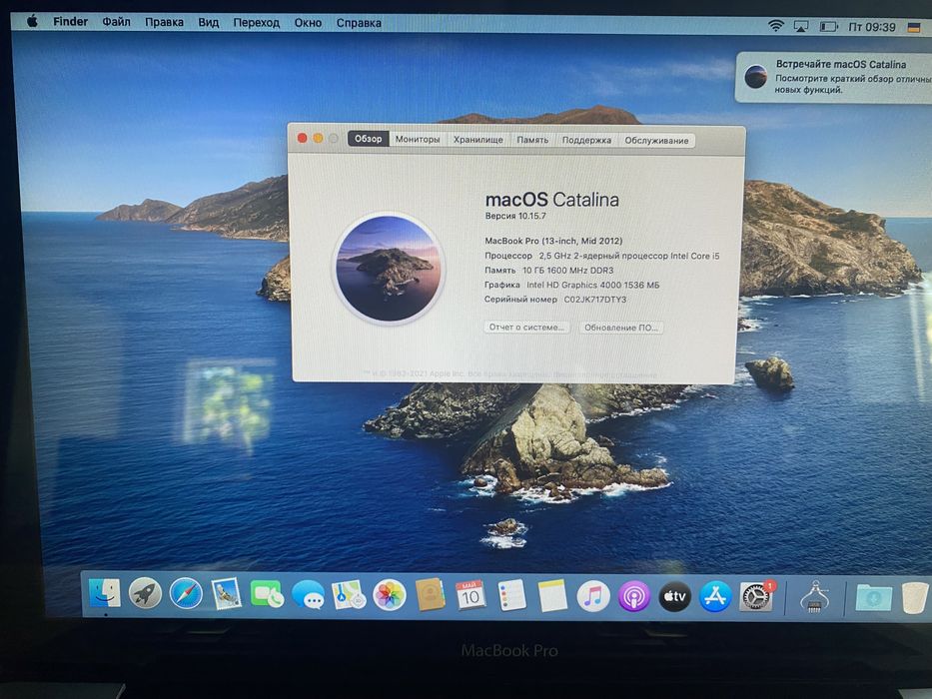Open the Вид menu
The image size is (932, 699).
point(208,23)
